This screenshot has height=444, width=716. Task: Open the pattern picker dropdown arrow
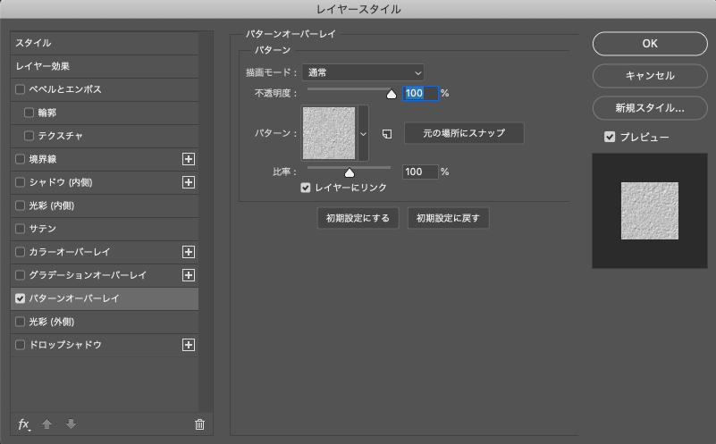pos(364,134)
